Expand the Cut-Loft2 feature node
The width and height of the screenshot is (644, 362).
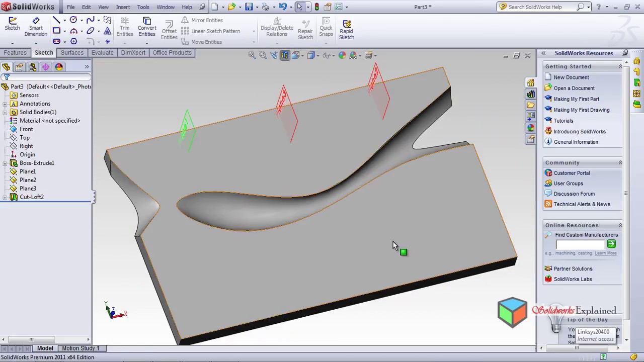tap(5, 197)
